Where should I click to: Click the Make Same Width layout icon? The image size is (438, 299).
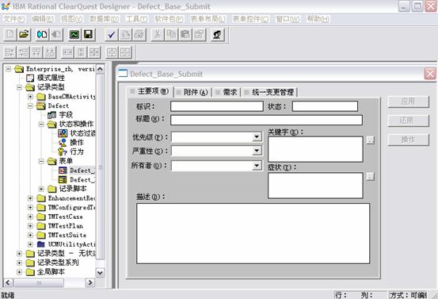coord(67,52)
